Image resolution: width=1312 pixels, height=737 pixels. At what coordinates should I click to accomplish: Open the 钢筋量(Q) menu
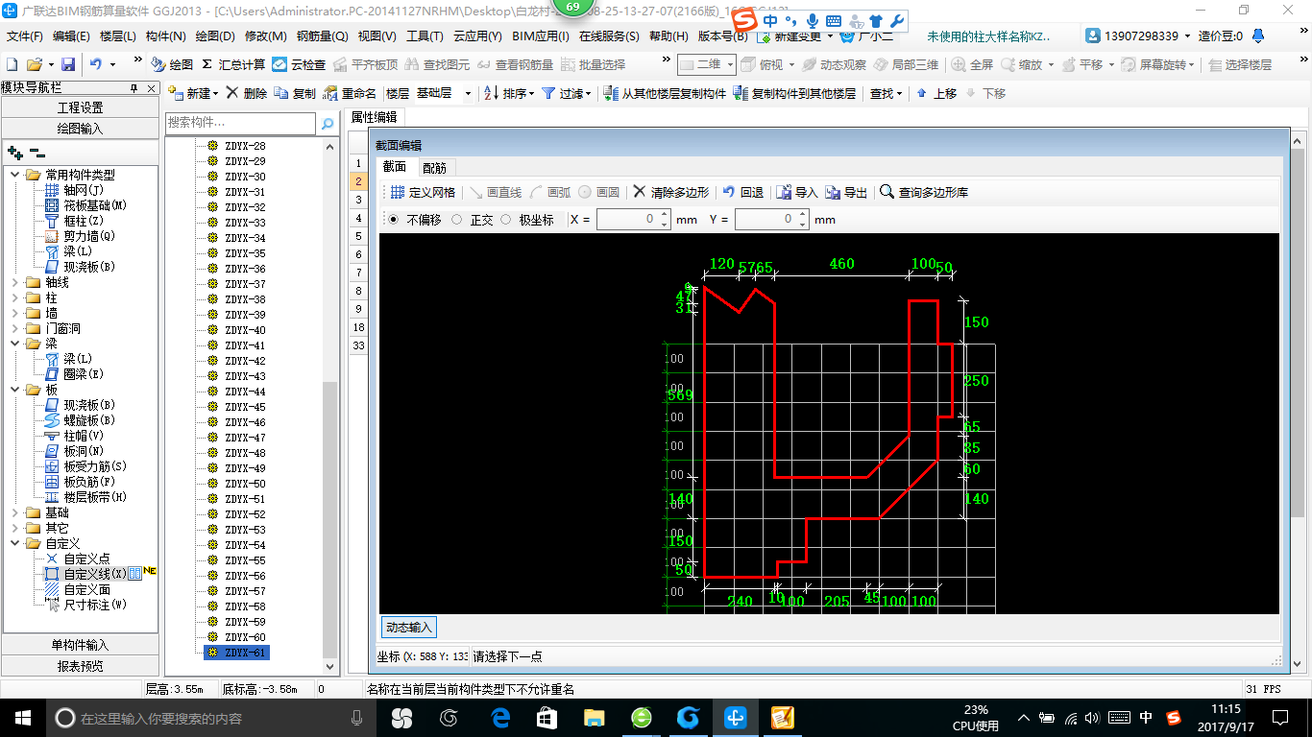322,36
